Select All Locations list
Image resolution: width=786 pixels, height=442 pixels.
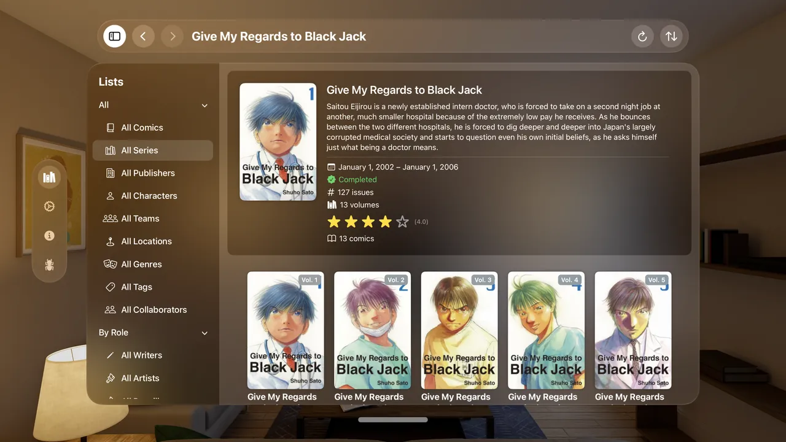tap(153, 241)
